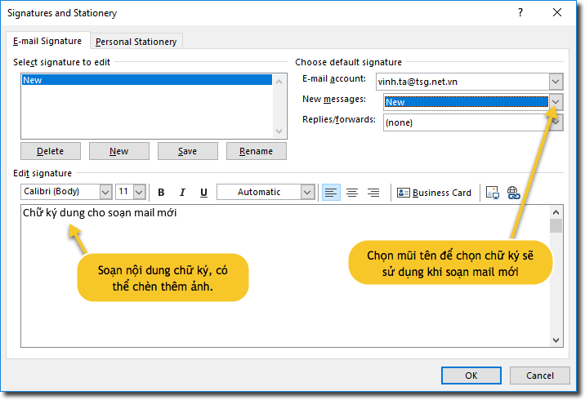Image resolution: width=585 pixels, height=400 pixels.
Task: Toggle Underline formatting button
Action: [x=203, y=193]
